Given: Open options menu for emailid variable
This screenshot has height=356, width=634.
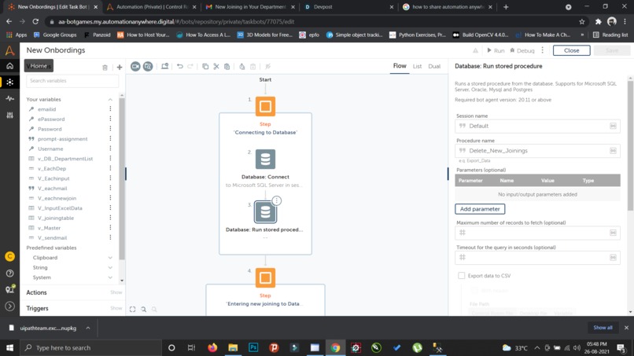Looking at the screenshot, I should pyautogui.click(x=110, y=109).
